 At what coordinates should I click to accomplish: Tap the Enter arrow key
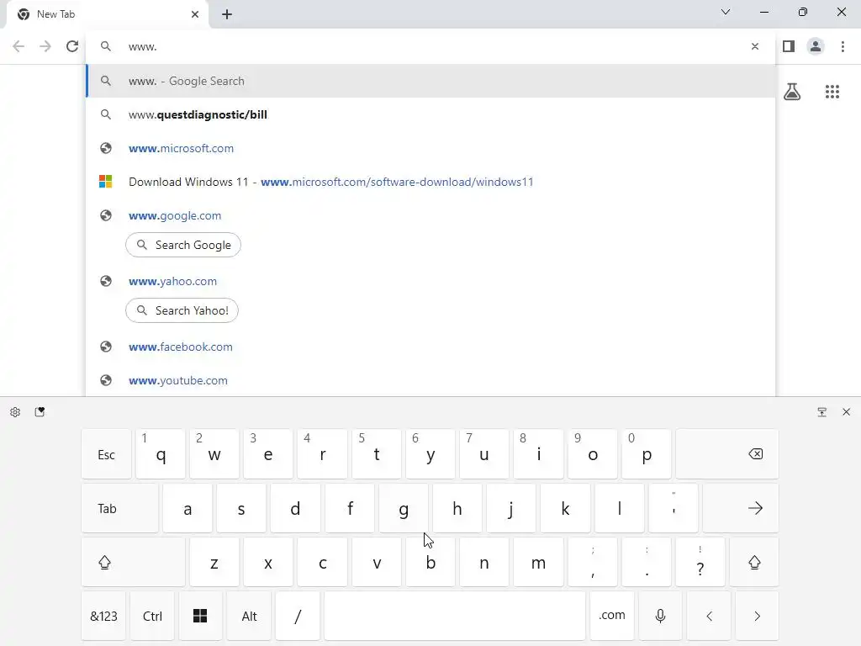[741, 508]
